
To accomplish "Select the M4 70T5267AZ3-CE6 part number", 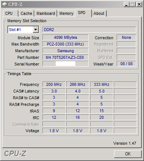I will (x=65, y=57).
